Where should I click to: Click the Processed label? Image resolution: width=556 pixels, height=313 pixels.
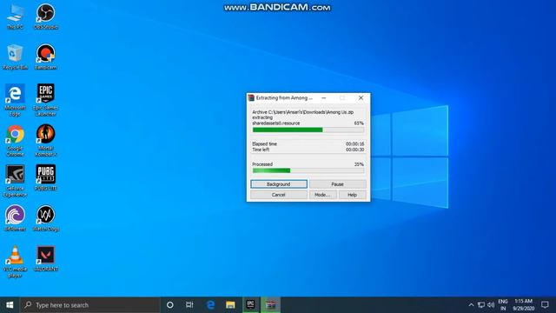pyautogui.click(x=262, y=164)
